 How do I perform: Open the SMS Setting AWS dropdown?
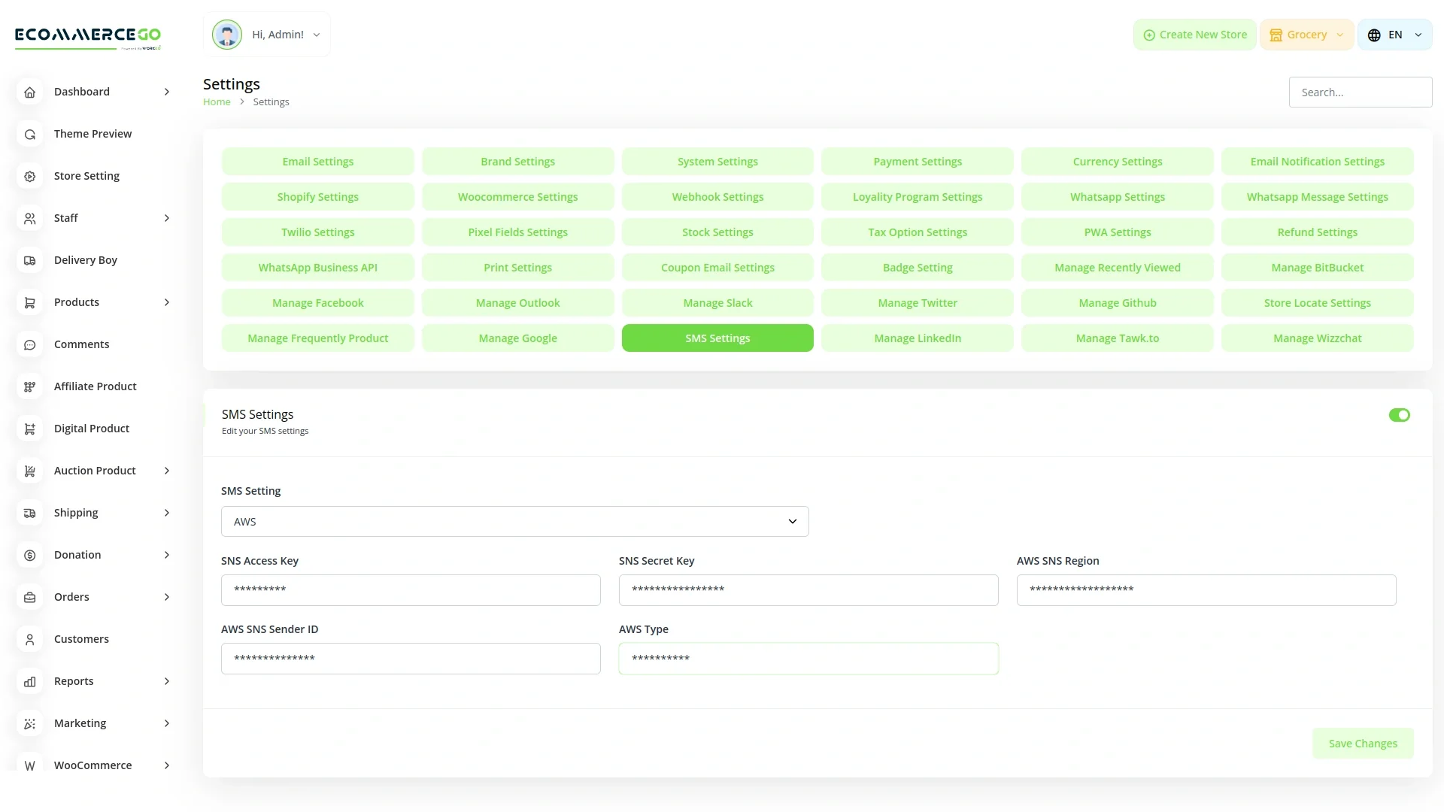pyautogui.click(x=514, y=521)
